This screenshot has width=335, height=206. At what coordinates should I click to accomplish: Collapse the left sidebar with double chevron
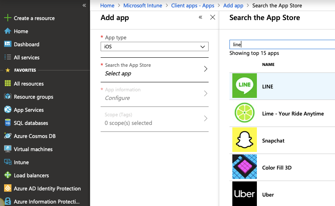[84, 5]
